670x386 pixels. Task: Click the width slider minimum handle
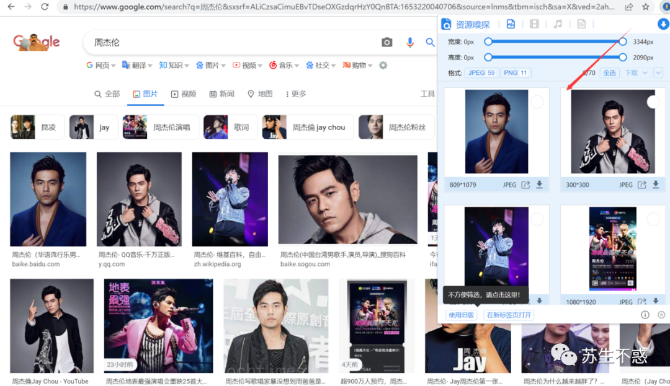pos(488,42)
